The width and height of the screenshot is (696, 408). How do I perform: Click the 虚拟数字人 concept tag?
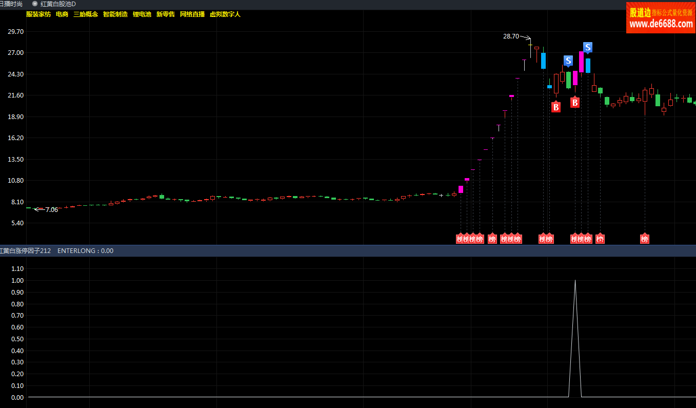[x=225, y=14]
